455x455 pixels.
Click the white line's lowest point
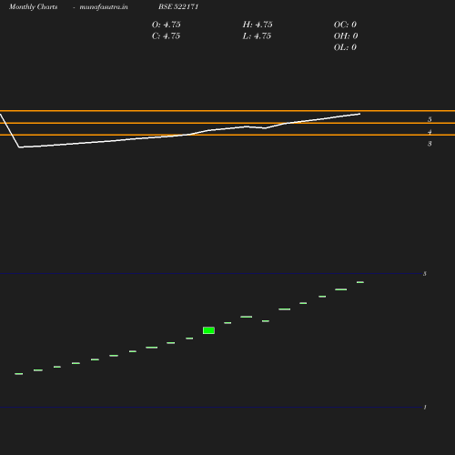(x=19, y=147)
